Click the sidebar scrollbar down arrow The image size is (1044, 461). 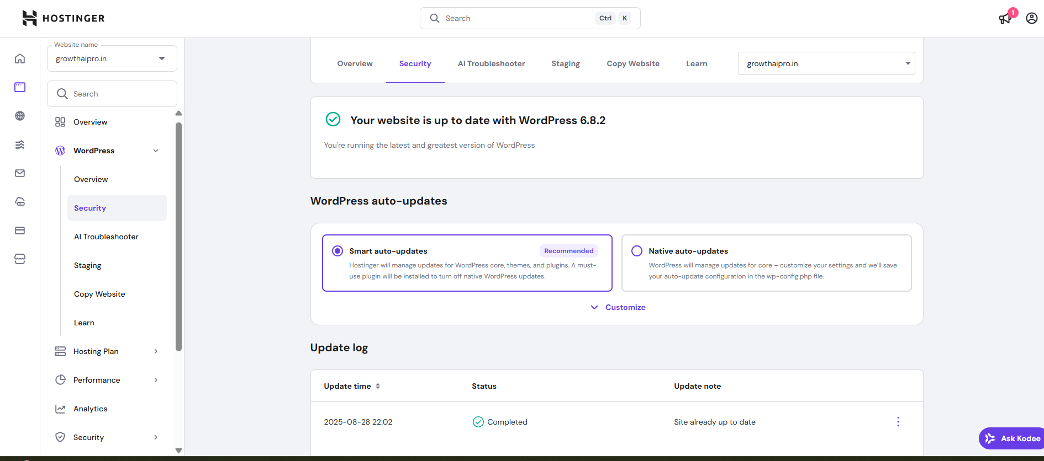coord(178,451)
